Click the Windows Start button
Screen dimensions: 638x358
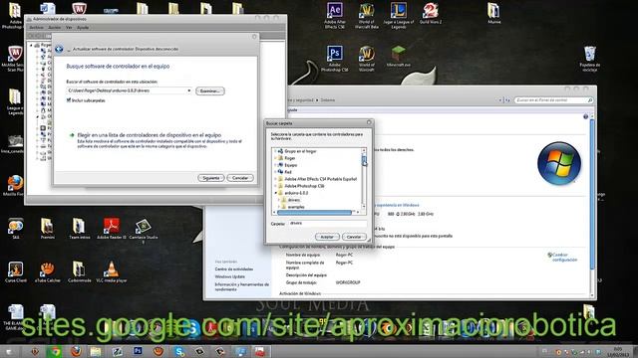pyautogui.click(x=9, y=351)
